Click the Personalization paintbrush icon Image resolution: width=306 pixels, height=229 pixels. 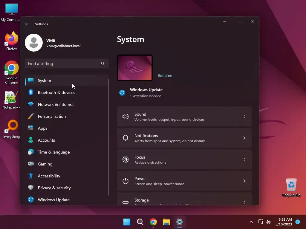31,116
